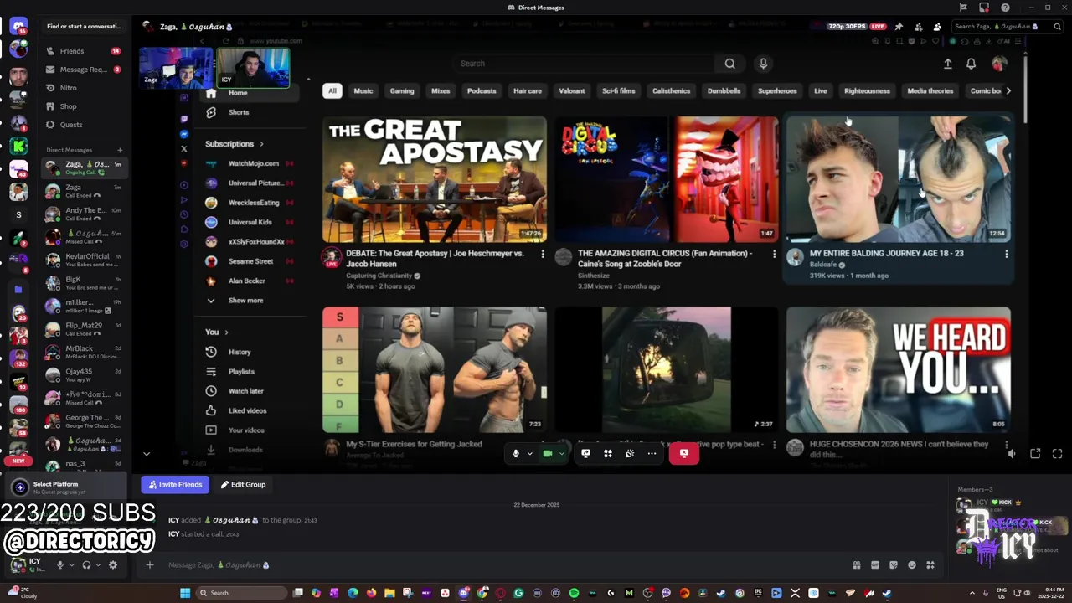Open the GIF picker in chat bar
The width and height of the screenshot is (1072, 603).
coord(875,565)
